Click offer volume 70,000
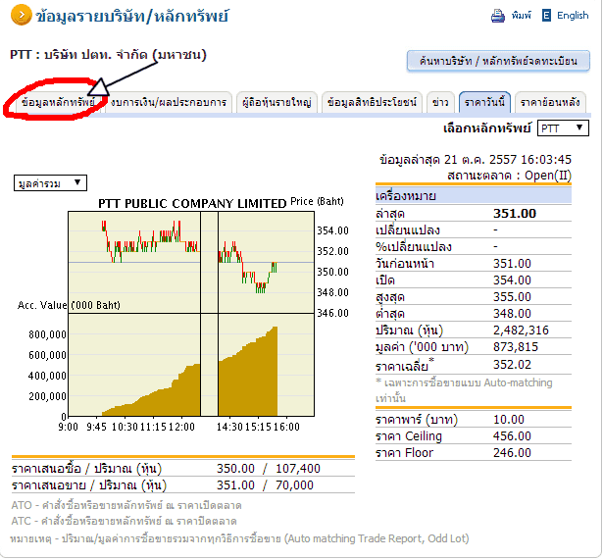Image resolution: width=603 pixels, height=560 pixels. (294, 485)
